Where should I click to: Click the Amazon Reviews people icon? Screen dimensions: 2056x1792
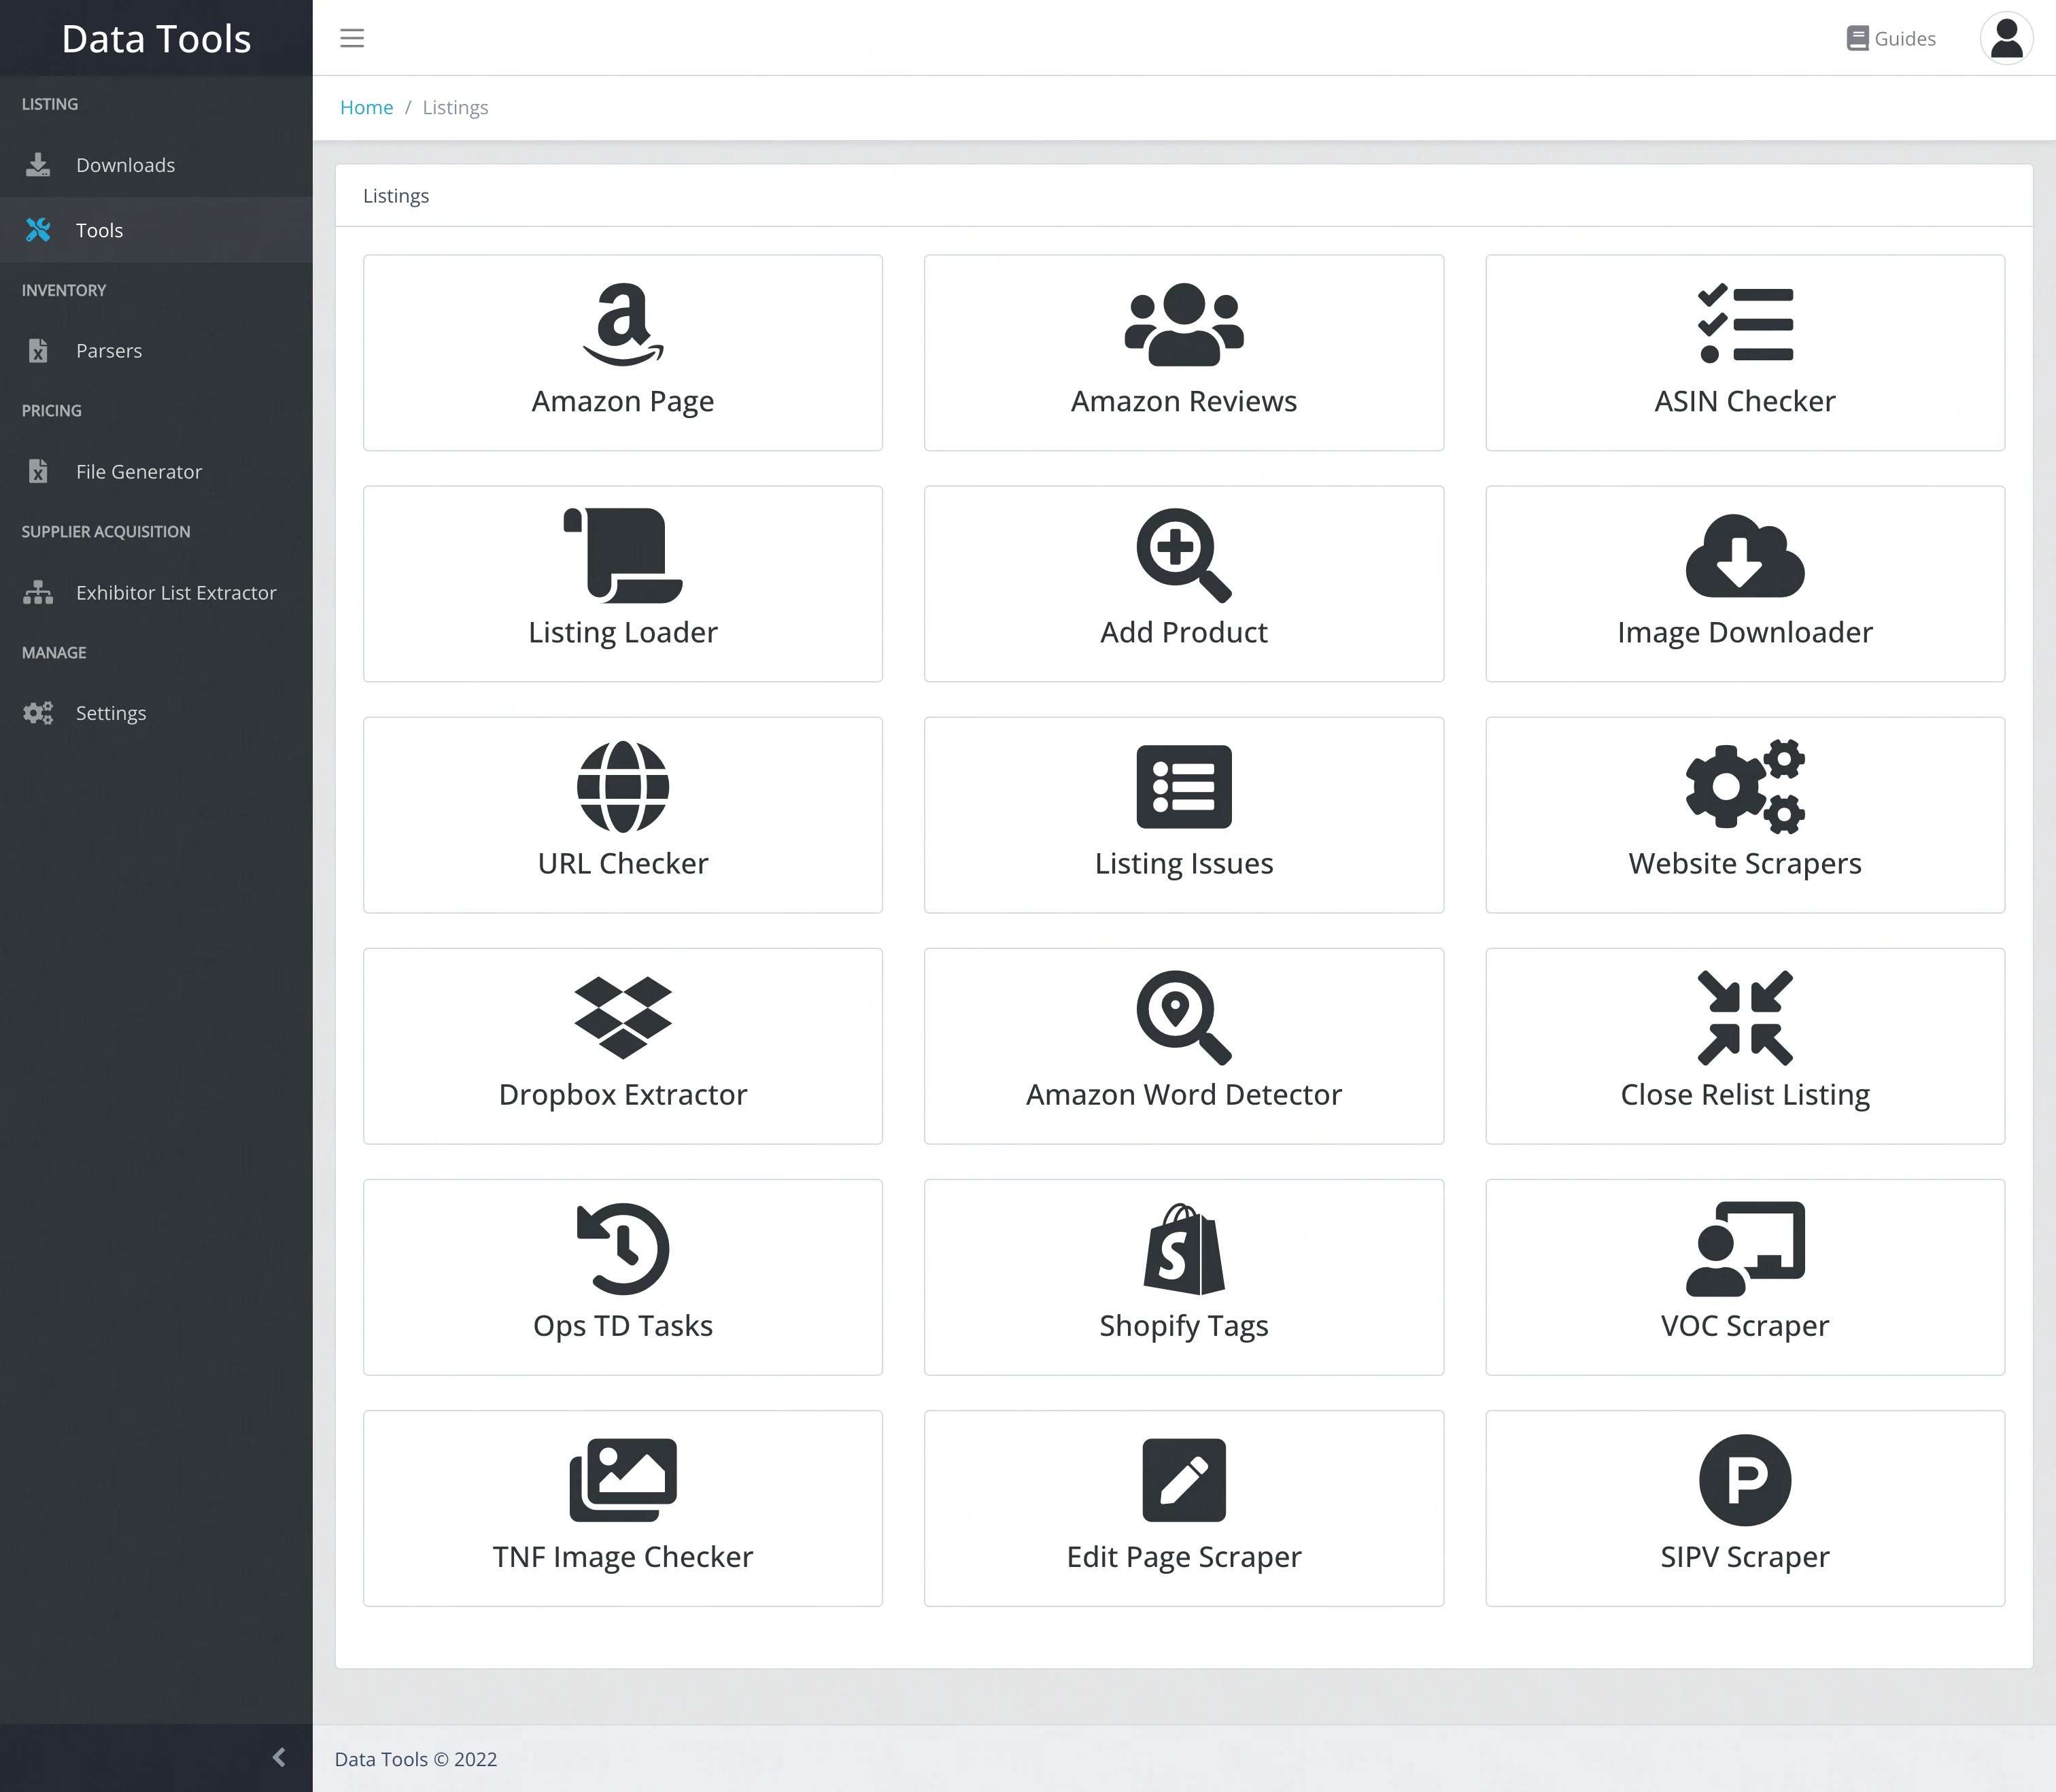coord(1184,324)
